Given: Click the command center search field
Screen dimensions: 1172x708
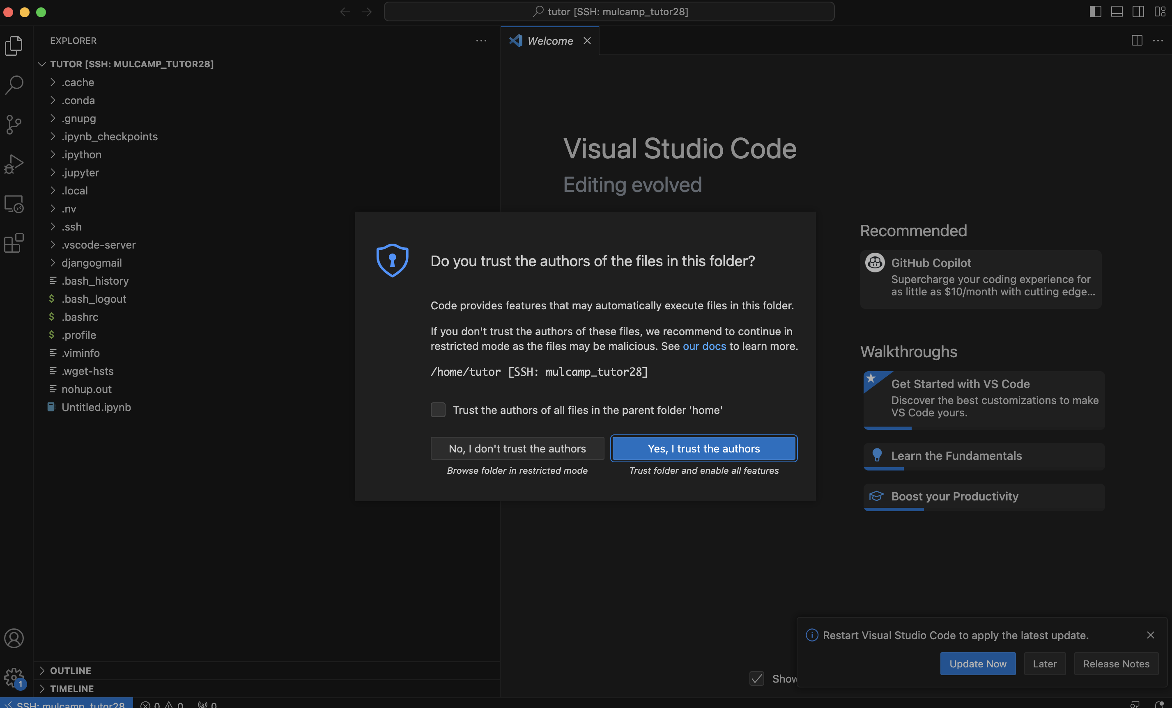Looking at the screenshot, I should click(609, 11).
